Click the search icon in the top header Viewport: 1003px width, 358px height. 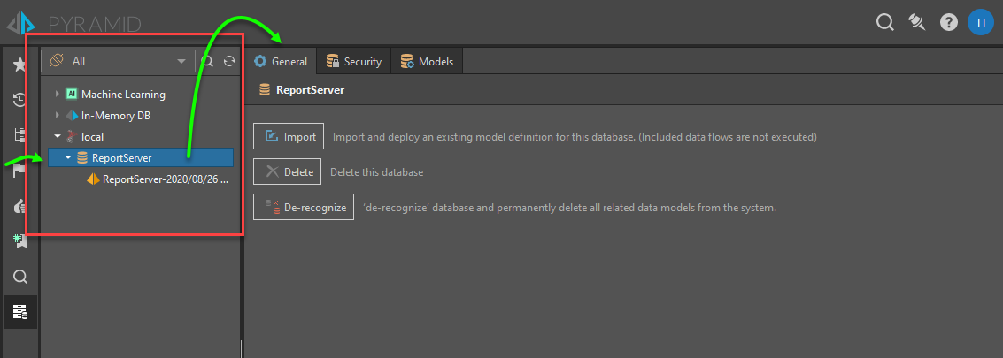[x=884, y=23]
